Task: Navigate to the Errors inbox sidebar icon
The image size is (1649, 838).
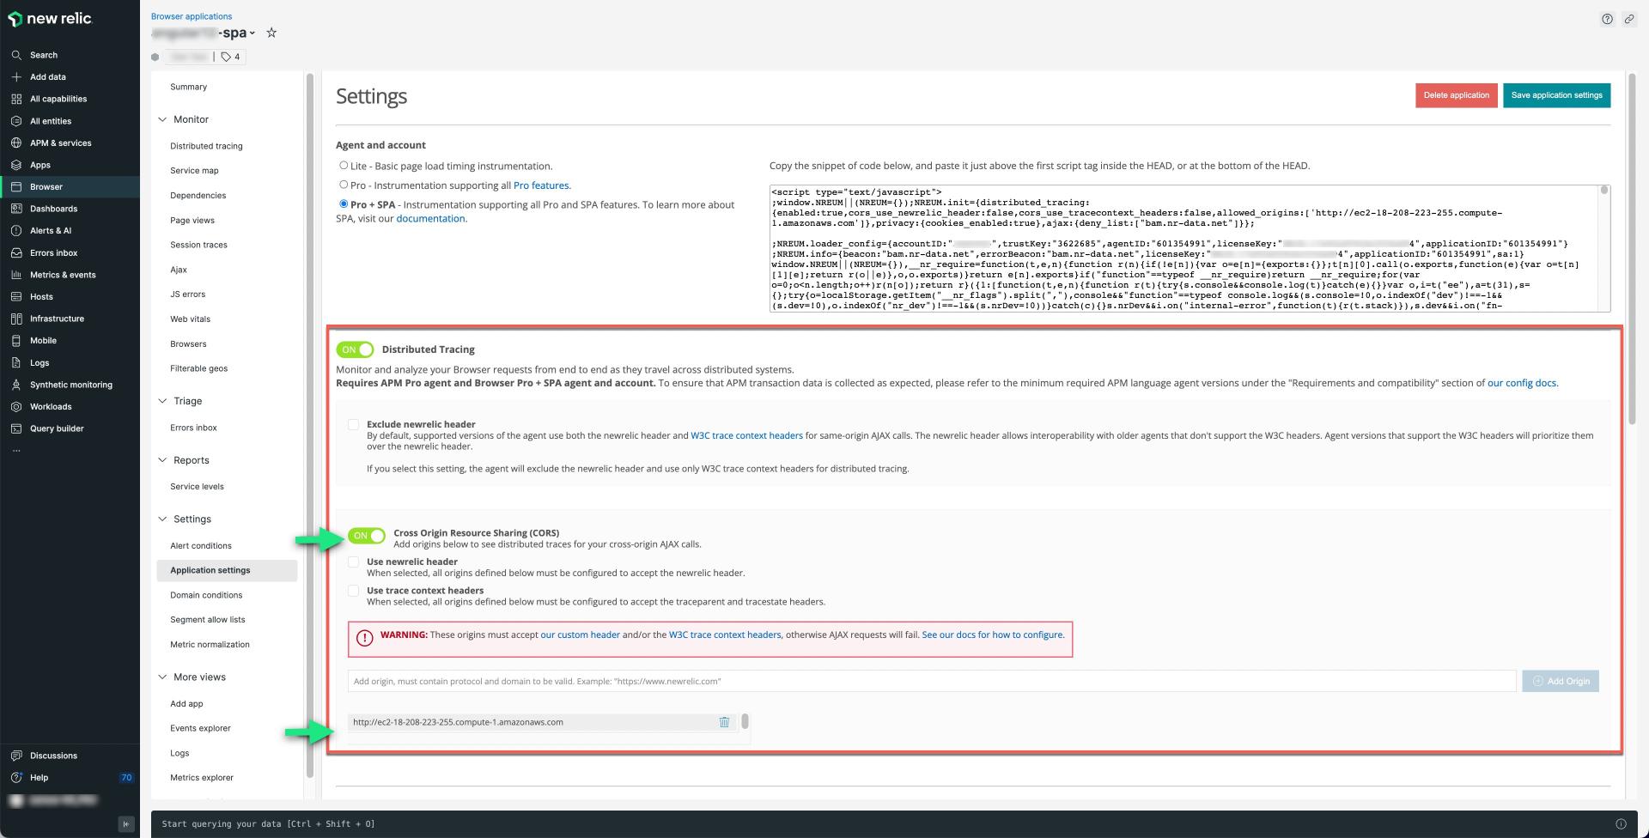Action: pyautogui.click(x=52, y=252)
